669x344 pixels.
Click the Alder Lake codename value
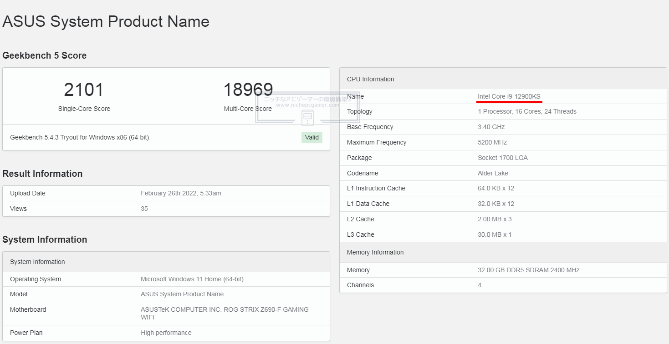(x=493, y=173)
